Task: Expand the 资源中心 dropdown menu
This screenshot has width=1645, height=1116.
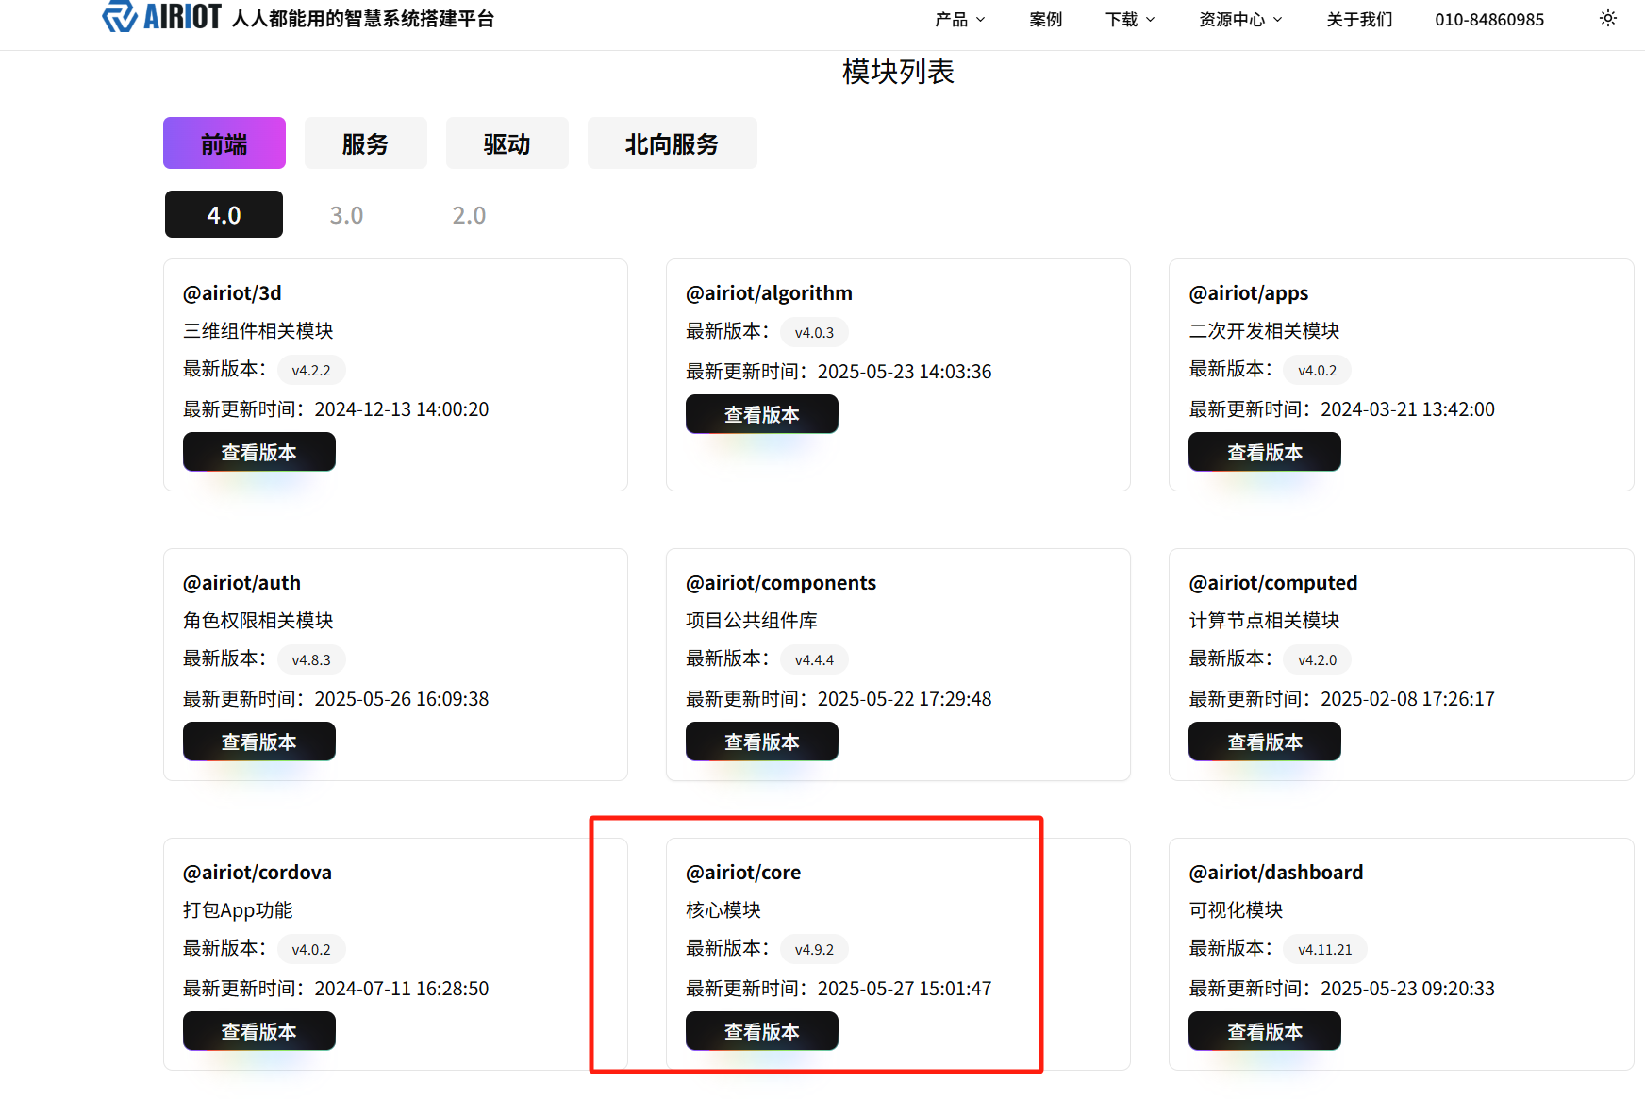Action: tap(1240, 19)
